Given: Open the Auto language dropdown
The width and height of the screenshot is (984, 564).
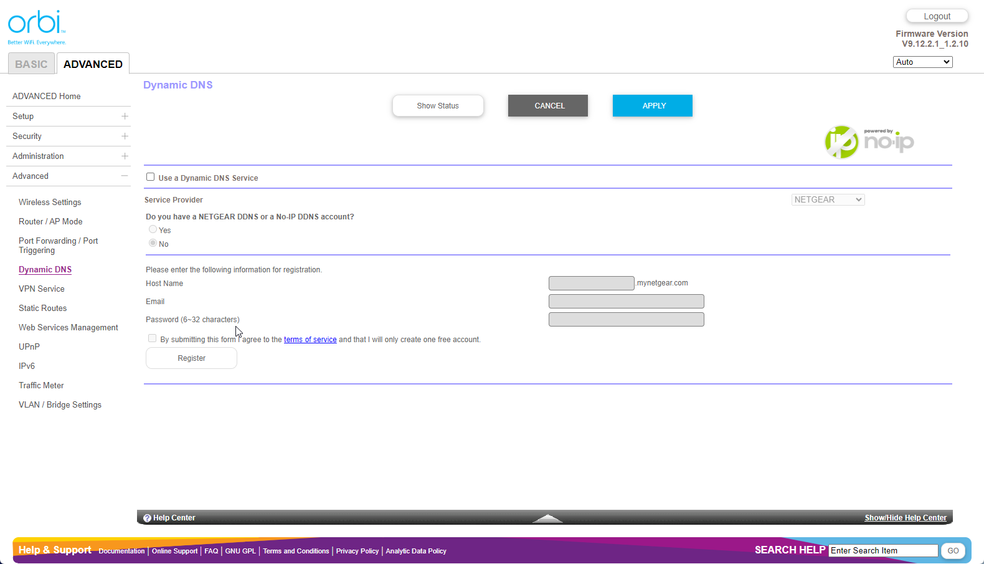Looking at the screenshot, I should click(x=922, y=62).
